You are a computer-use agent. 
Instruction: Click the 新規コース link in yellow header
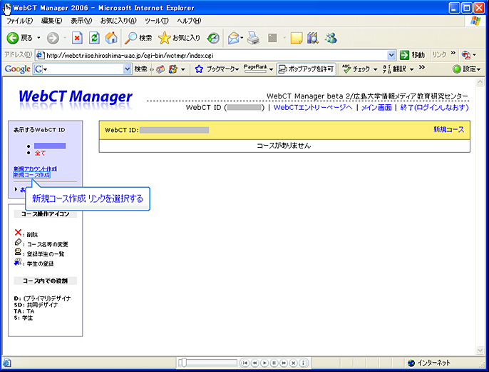coord(449,129)
